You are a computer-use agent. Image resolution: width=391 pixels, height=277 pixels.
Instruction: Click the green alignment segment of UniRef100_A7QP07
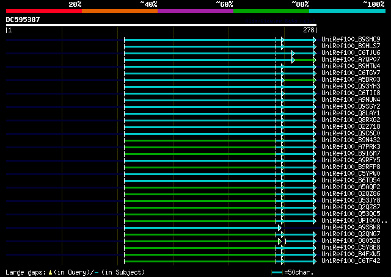click(x=304, y=60)
